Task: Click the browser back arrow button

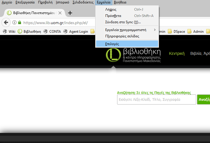Action: click(6, 23)
